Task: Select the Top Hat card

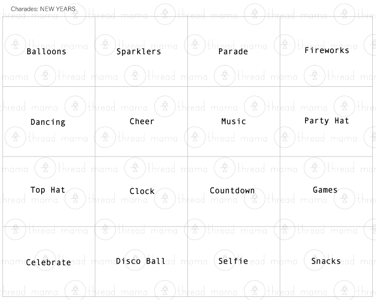Action: click(x=48, y=190)
